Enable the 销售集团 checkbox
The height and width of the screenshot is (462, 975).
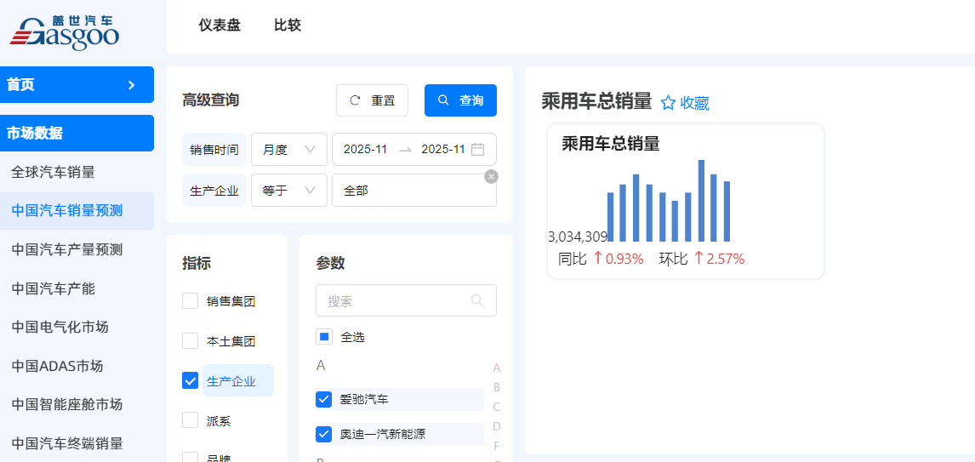191,301
